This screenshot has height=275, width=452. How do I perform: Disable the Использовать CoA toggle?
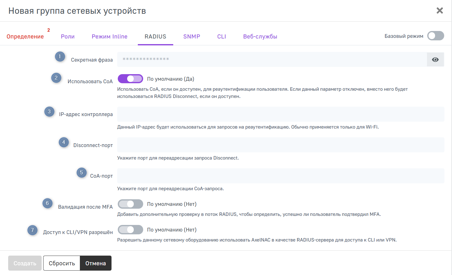coord(130,79)
